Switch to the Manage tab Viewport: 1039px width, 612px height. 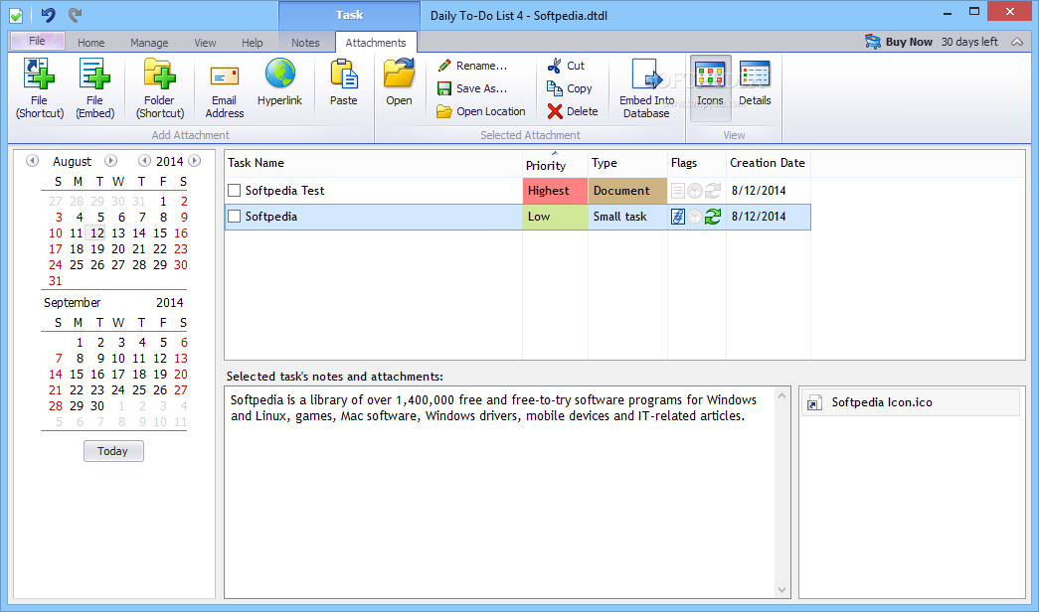point(149,43)
